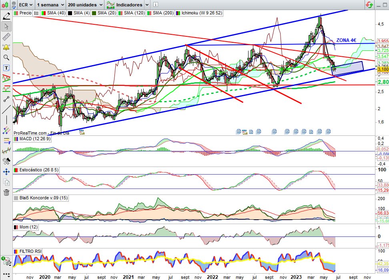389x280 pixels.
Task: Select the pencil drawing tool
Action: point(6,16)
